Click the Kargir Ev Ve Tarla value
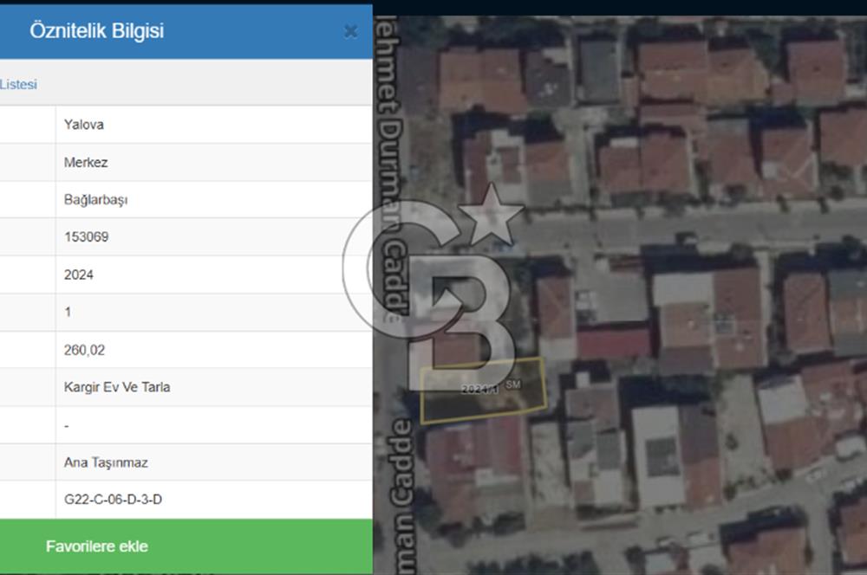 117,387
